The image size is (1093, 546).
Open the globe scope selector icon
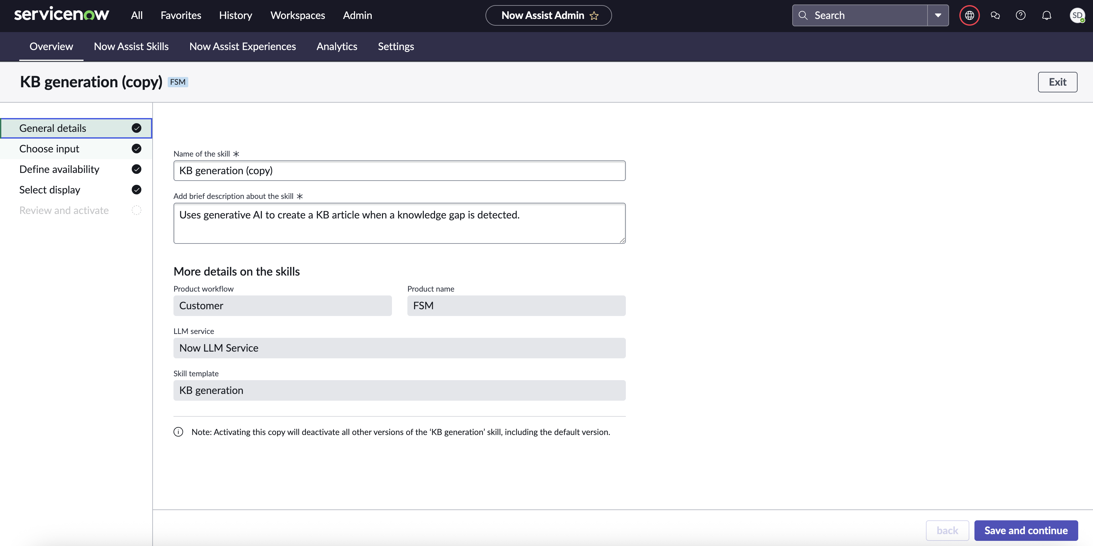(969, 15)
